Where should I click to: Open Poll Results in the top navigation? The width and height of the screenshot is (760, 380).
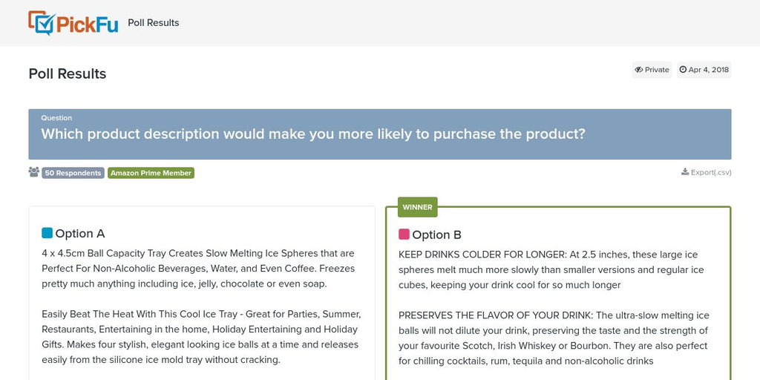click(x=154, y=23)
